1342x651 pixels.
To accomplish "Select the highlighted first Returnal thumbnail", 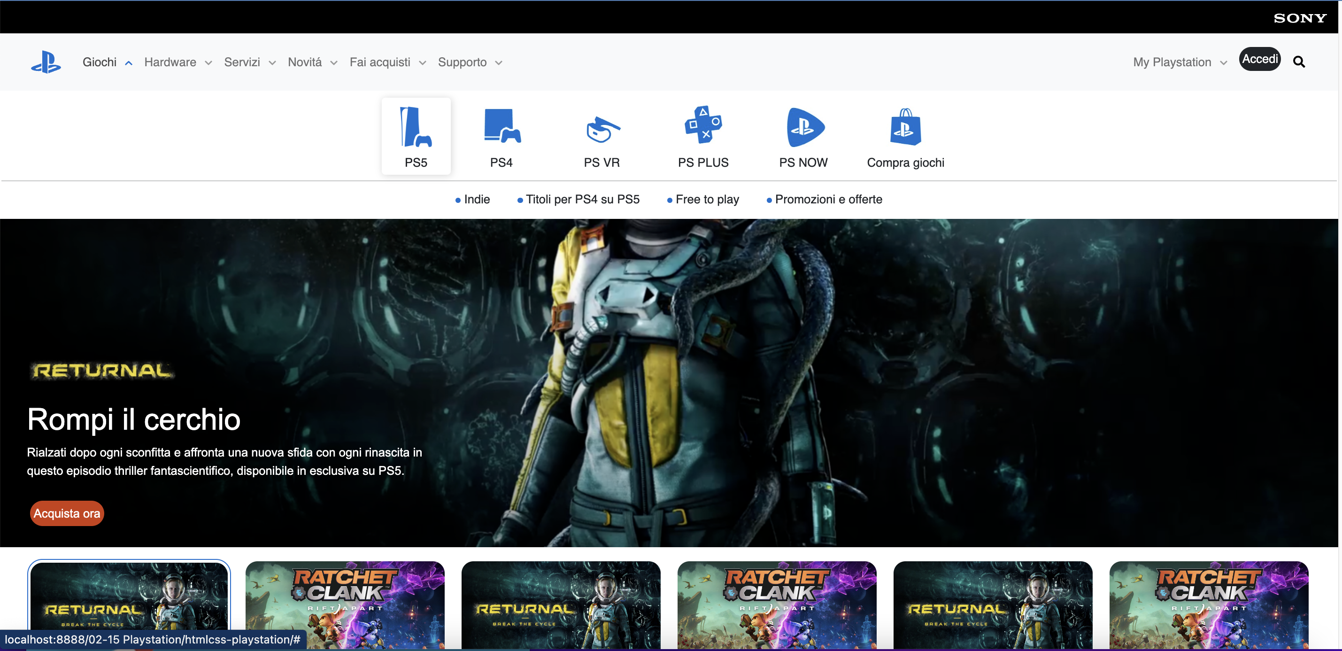I will (129, 604).
